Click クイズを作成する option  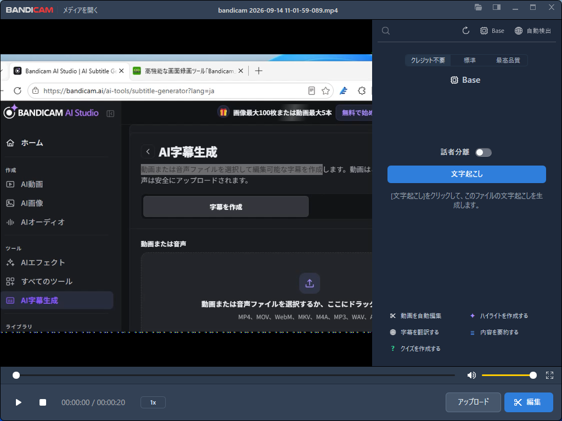pyautogui.click(x=415, y=349)
